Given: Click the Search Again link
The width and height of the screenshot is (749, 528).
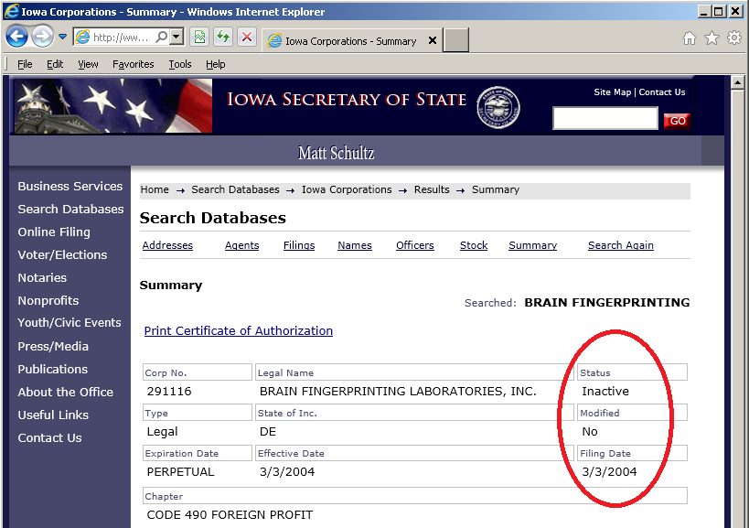Looking at the screenshot, I should [x=620, y=245].
